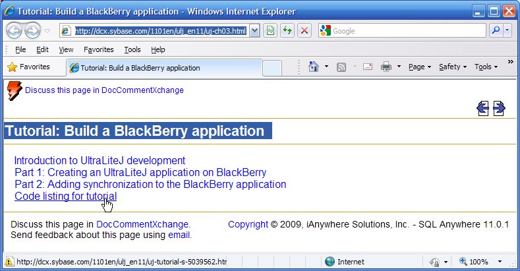Open the File menu
The image size is (520, 271).
click(x=20, y=49)
